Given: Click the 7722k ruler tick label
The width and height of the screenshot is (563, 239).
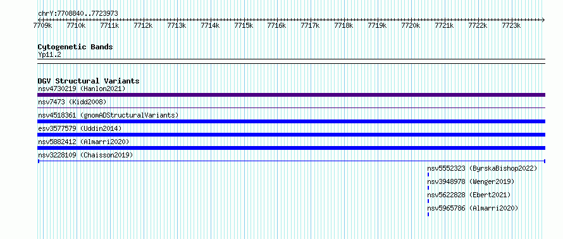Looking at the screenshot, I should [x=478, y=25].
